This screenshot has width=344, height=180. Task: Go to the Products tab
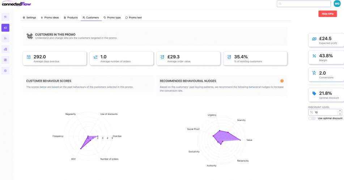click(71, 18)
